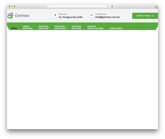
Task: Open Nuestros Recursos page
Action: [77, 27]
